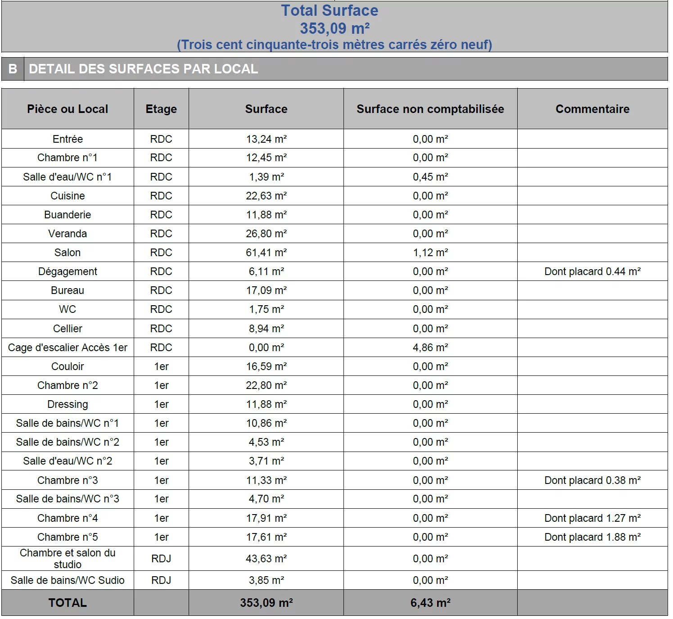Viewport: 673px width, 619px height.
Task: Select the 'Chambre n°5' cell
Action: pos(68,537)
